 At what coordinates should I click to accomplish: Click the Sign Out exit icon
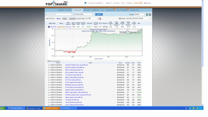[141, 3]
